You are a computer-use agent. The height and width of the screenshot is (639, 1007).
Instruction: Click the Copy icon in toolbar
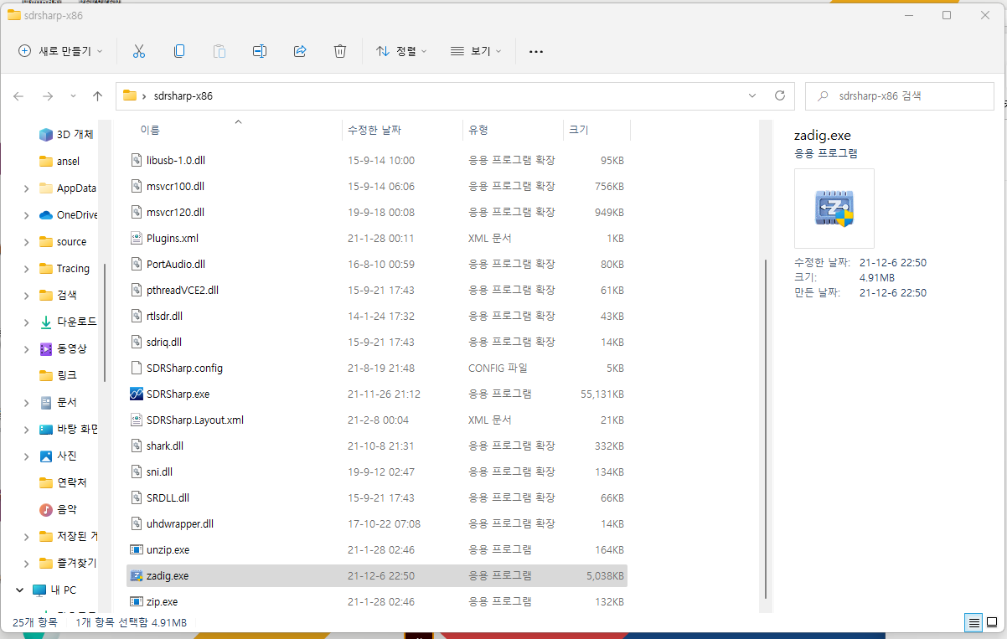point(179,51)
